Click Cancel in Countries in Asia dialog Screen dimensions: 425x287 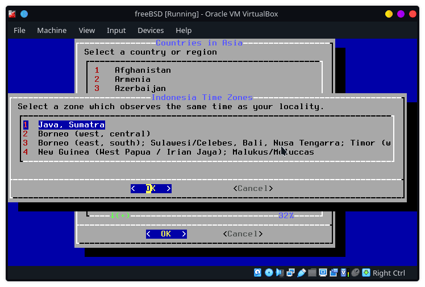pyautogui.click(x=243, y=234)
